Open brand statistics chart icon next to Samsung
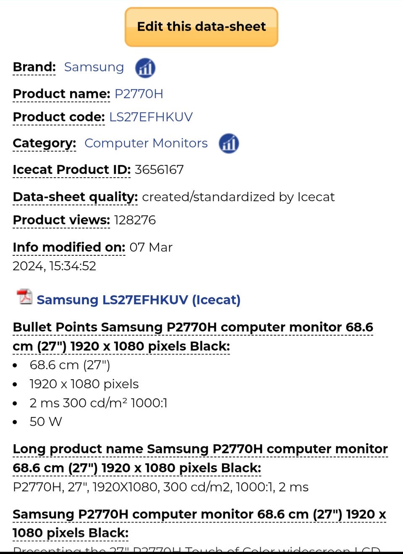This screenshot has height=554, width=403. pos(145,68)
